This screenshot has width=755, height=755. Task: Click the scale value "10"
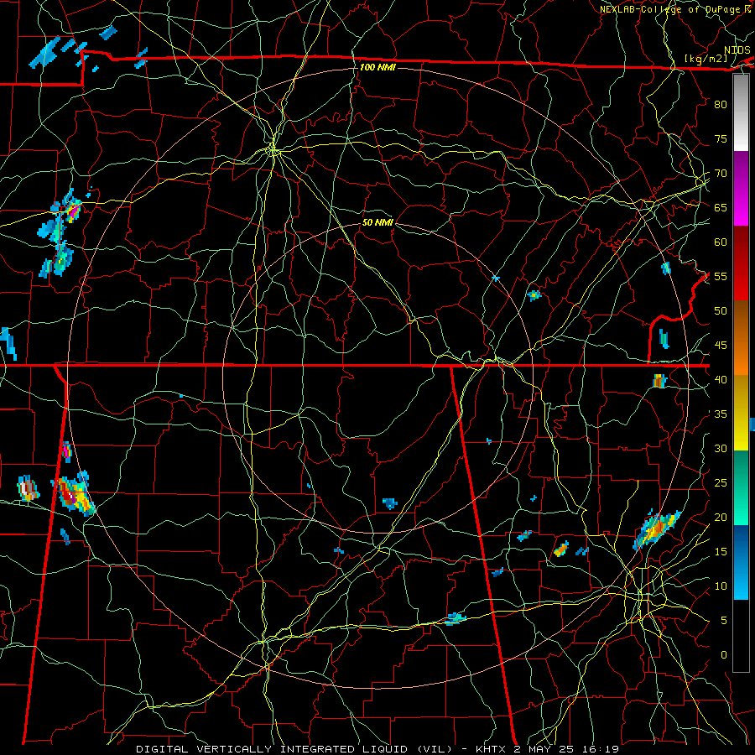721,586
